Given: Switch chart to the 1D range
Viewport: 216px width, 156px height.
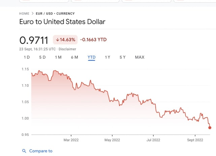Looking at the screenshot, I should 27,57.
